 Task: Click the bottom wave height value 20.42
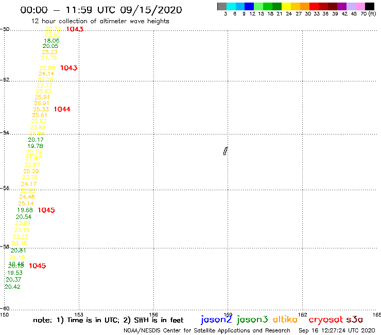click(13, 287)
